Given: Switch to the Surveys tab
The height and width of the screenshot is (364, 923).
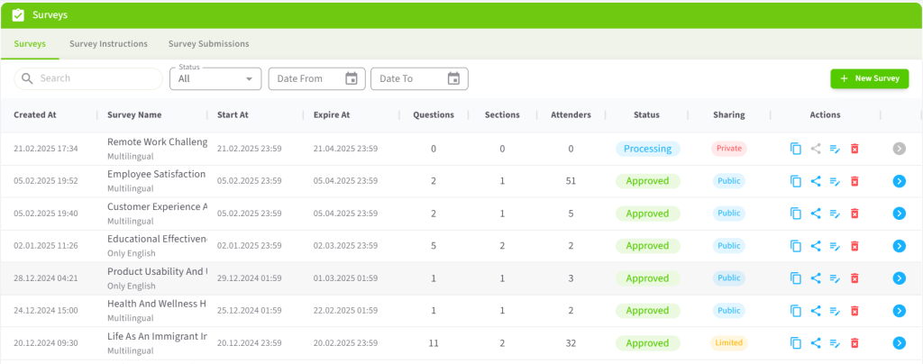Looking at the screenshot, I should pyautogui.click(x=30, y=44).
